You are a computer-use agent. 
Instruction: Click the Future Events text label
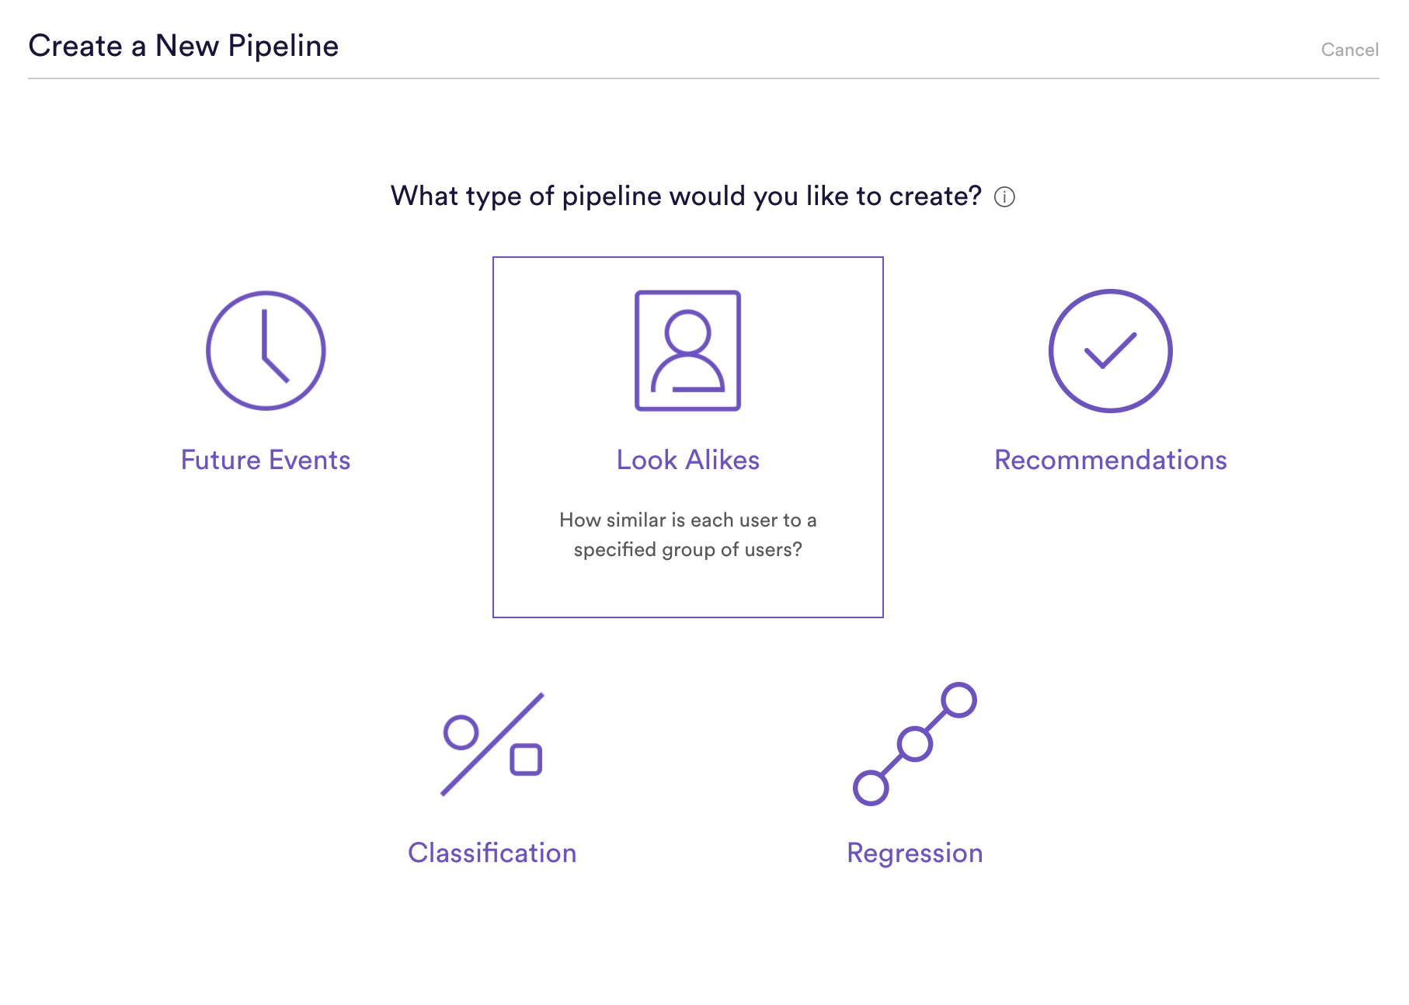click(x=265, y=460)
